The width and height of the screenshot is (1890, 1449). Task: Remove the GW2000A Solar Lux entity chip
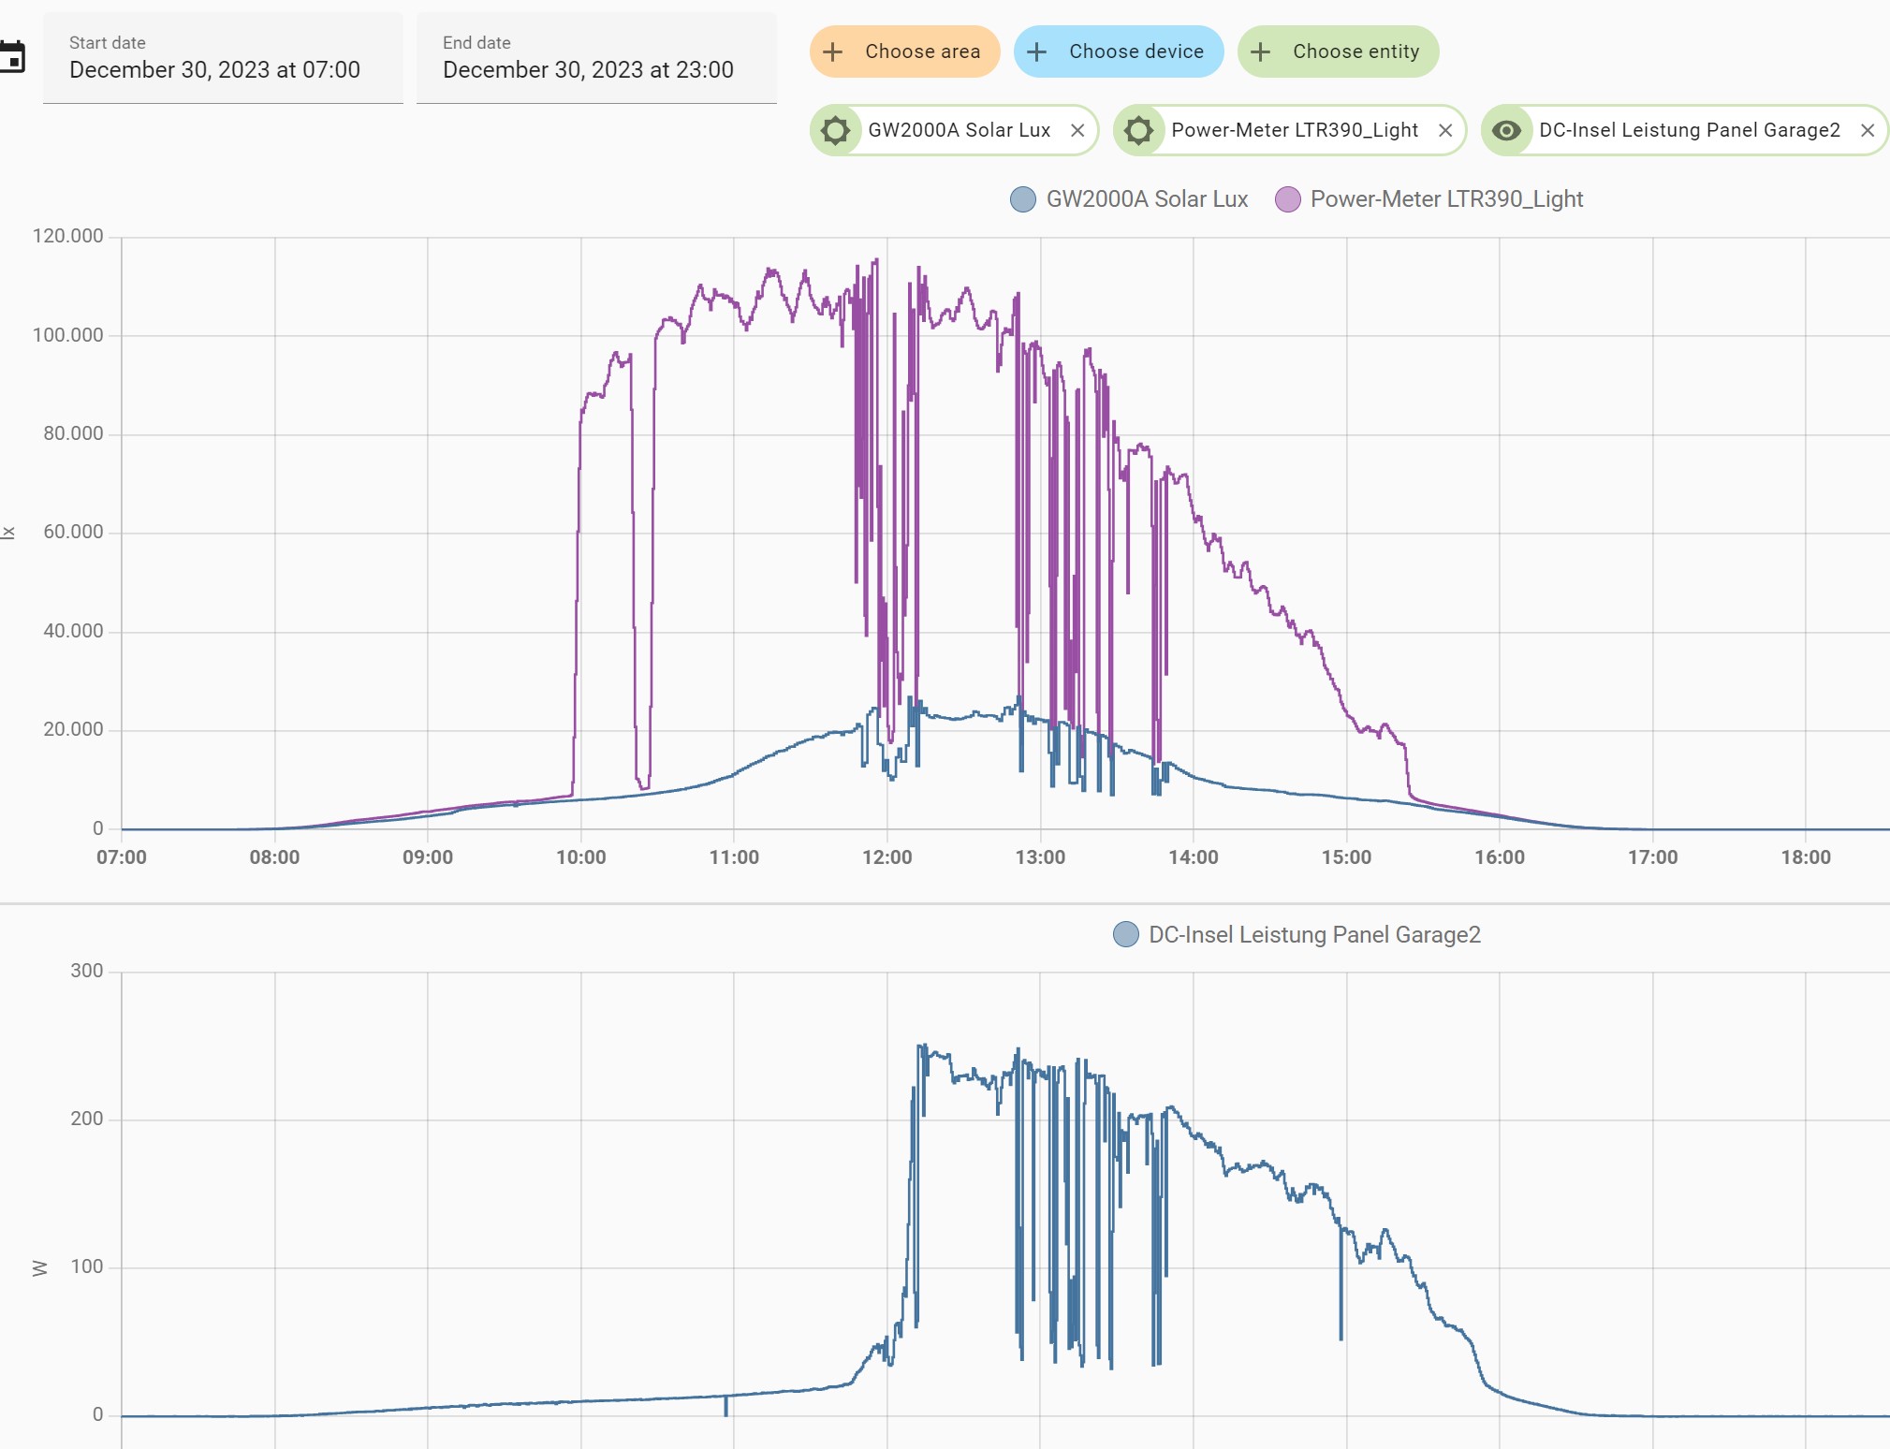point(1077,130)
